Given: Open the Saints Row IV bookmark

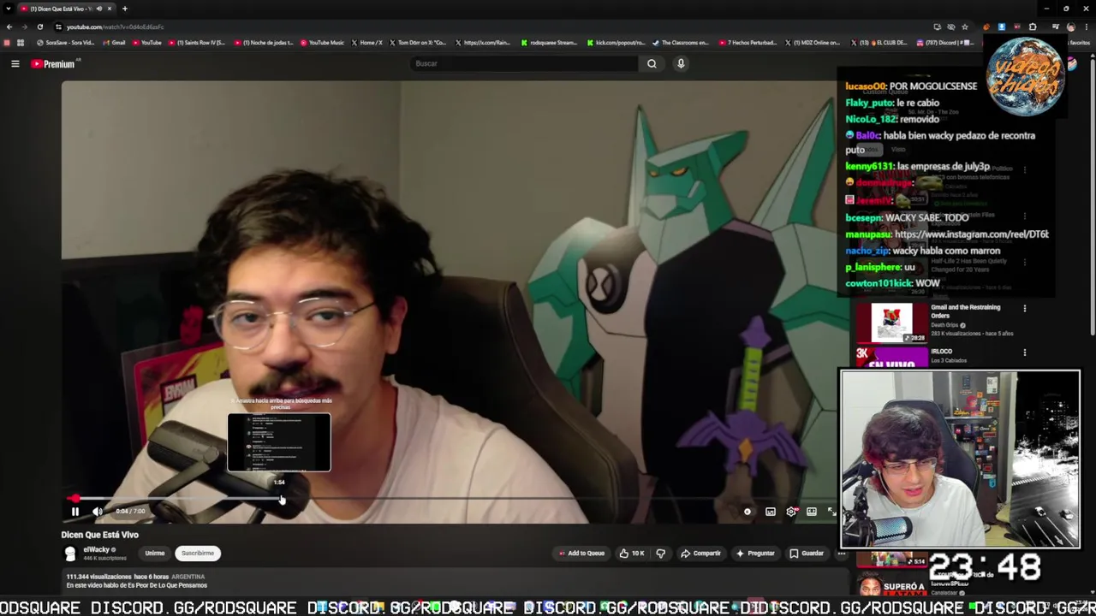Looking at the screenshot, I should [x=196, y=43].
